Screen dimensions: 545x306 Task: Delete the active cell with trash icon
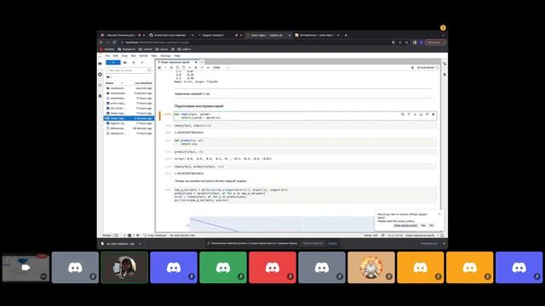pyautogui.click(x=433, y=114)
